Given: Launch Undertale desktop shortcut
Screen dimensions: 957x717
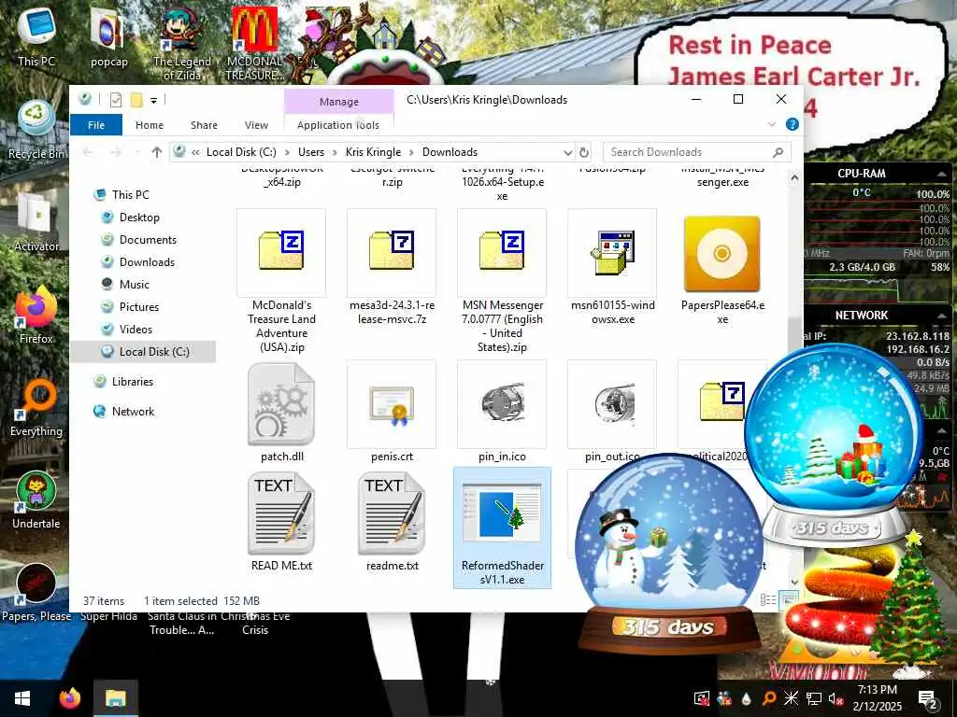Looking at the screenshot, I should point(36,500).
